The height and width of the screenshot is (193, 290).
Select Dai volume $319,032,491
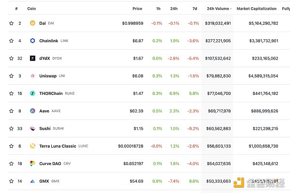pyautogui.click(x=218, y=23)
